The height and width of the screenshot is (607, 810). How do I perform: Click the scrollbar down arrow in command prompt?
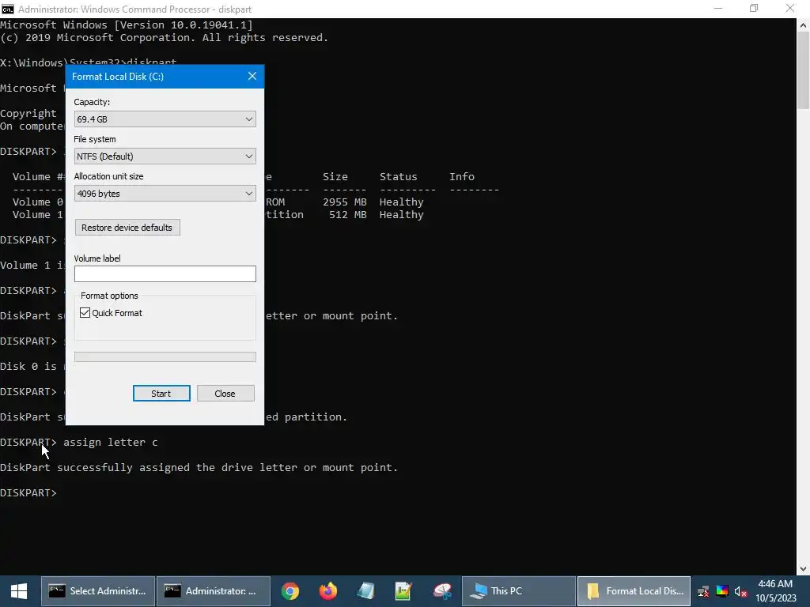tap(803, 569)
